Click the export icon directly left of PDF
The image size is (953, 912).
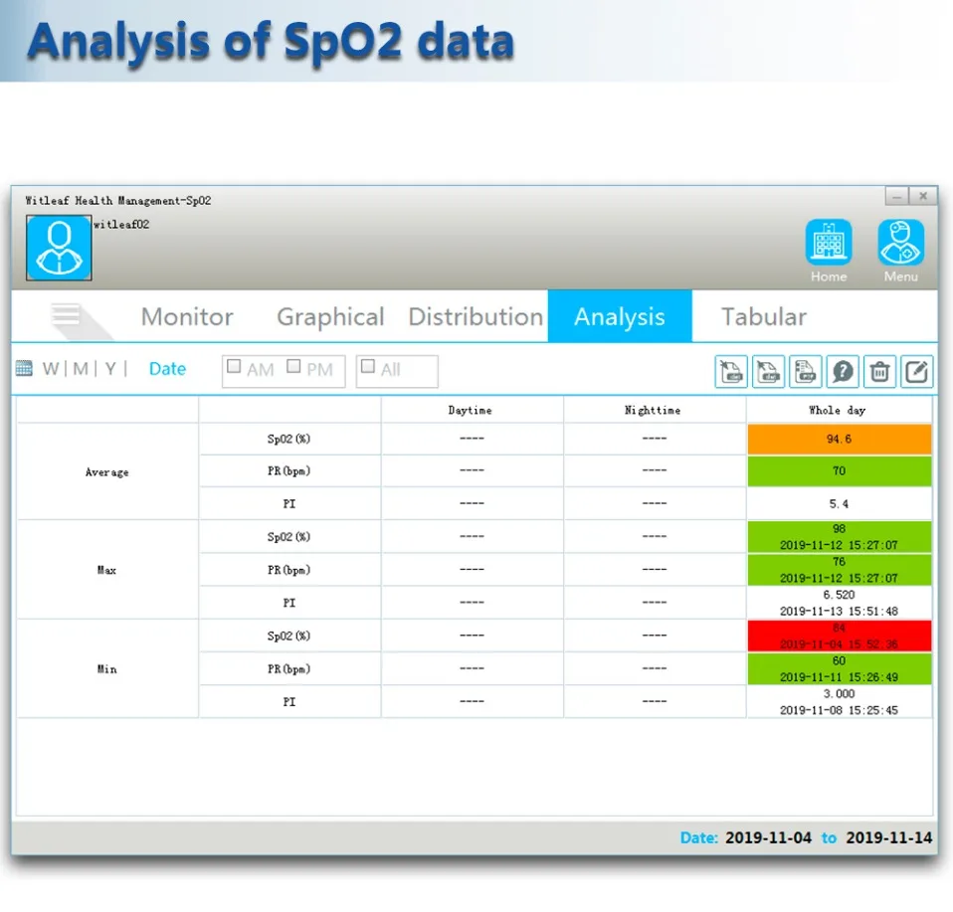coord(768,371)
